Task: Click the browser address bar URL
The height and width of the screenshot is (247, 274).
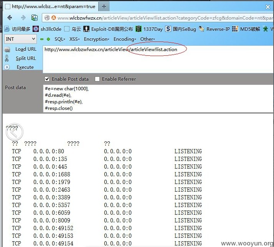Action: 165,18
